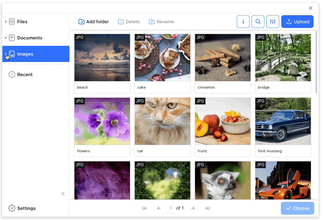The image size is (323, 220).
Task: Collapse sidebar with double chevron icon
Action: (x=63, y=194)
